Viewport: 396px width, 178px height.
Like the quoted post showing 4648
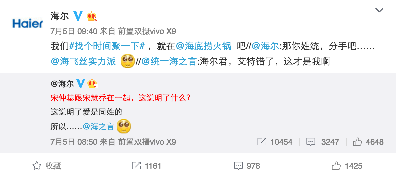pos(368,142)
